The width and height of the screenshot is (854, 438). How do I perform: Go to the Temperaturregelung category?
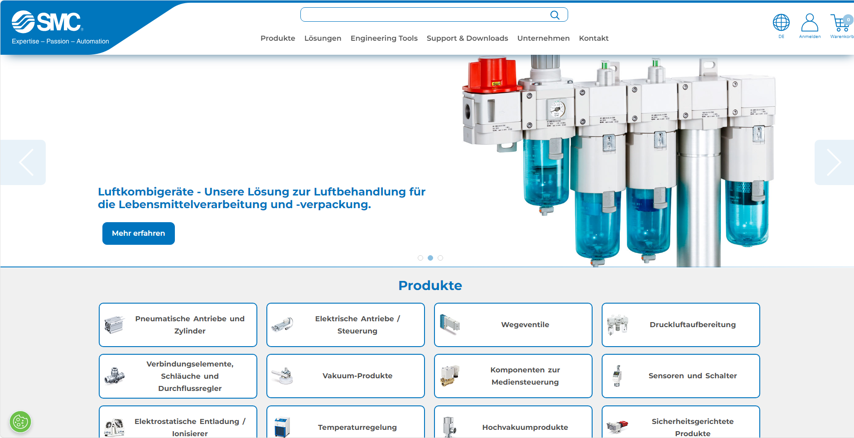[x=346, y=422]
